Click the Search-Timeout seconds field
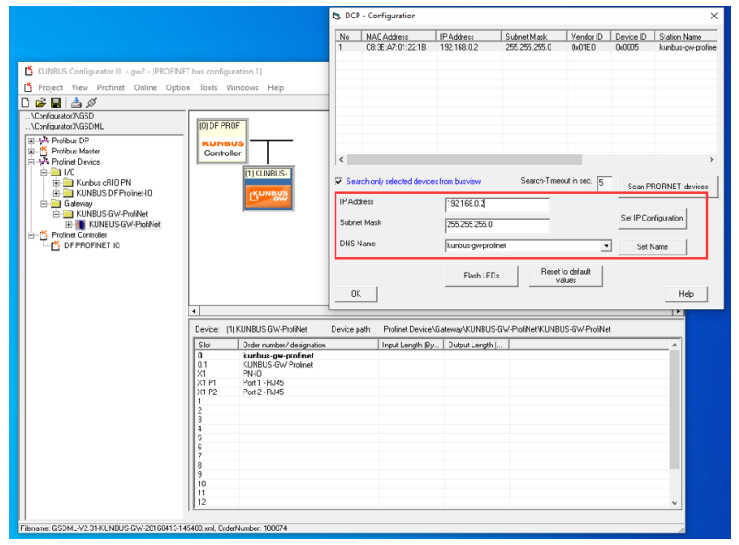This screenshot has height=545, width=739. 604,183
